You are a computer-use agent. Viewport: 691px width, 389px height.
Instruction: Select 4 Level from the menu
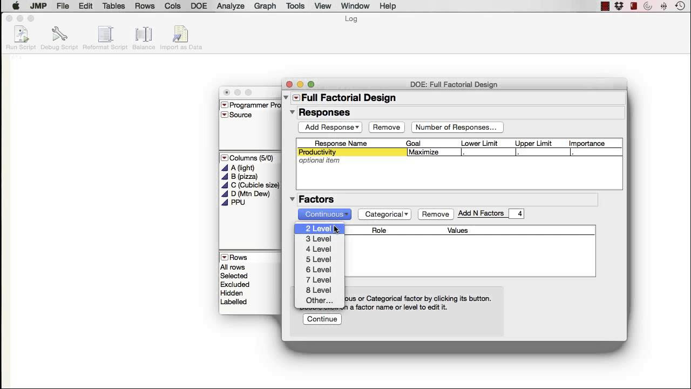[x=319, y=249]
